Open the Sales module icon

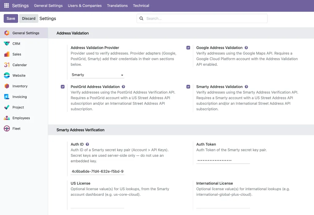[x=7, y=54]
